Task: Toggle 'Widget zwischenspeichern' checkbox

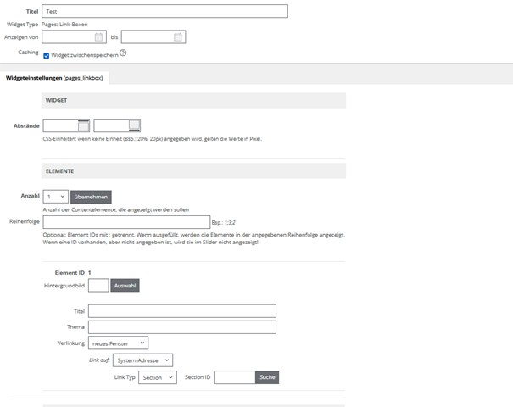Action: click(x=47, y=55)
